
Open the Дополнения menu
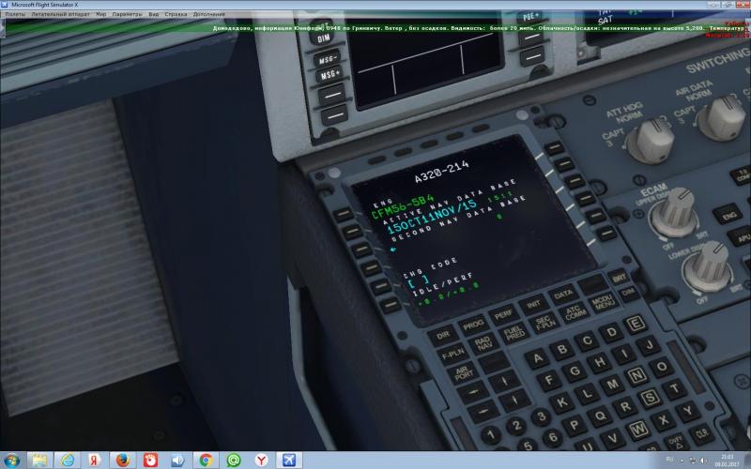click(208, 14)
